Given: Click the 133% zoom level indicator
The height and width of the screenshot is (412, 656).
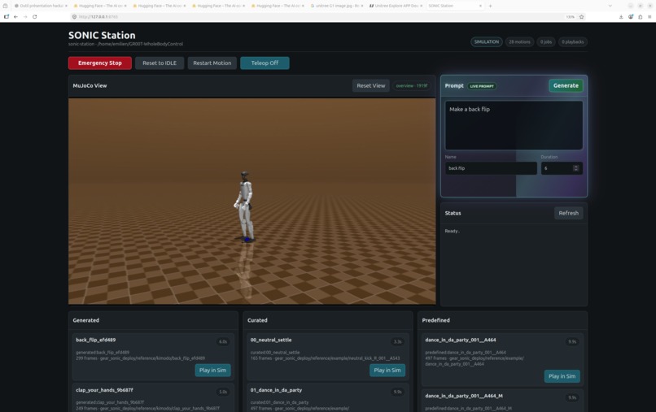Looking at the screenshot, I should coord(571,17).
